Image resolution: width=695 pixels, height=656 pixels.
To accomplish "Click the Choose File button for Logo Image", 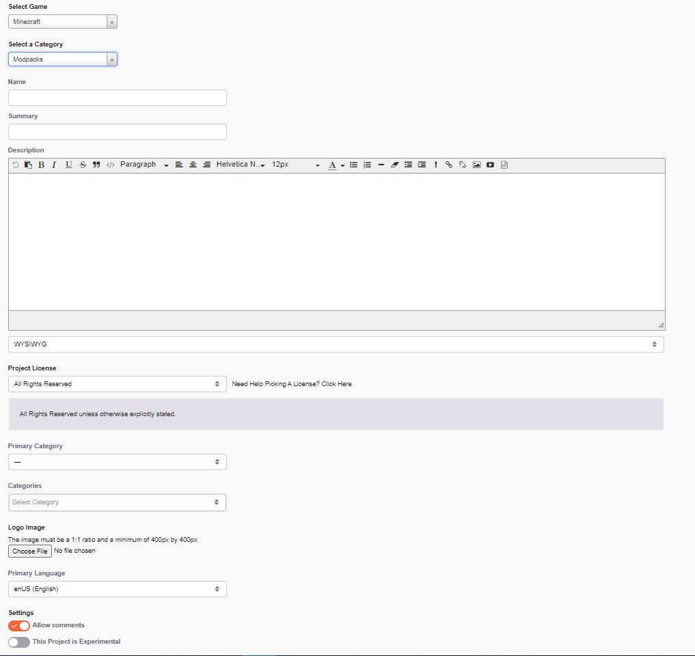I will pos(29,551).
